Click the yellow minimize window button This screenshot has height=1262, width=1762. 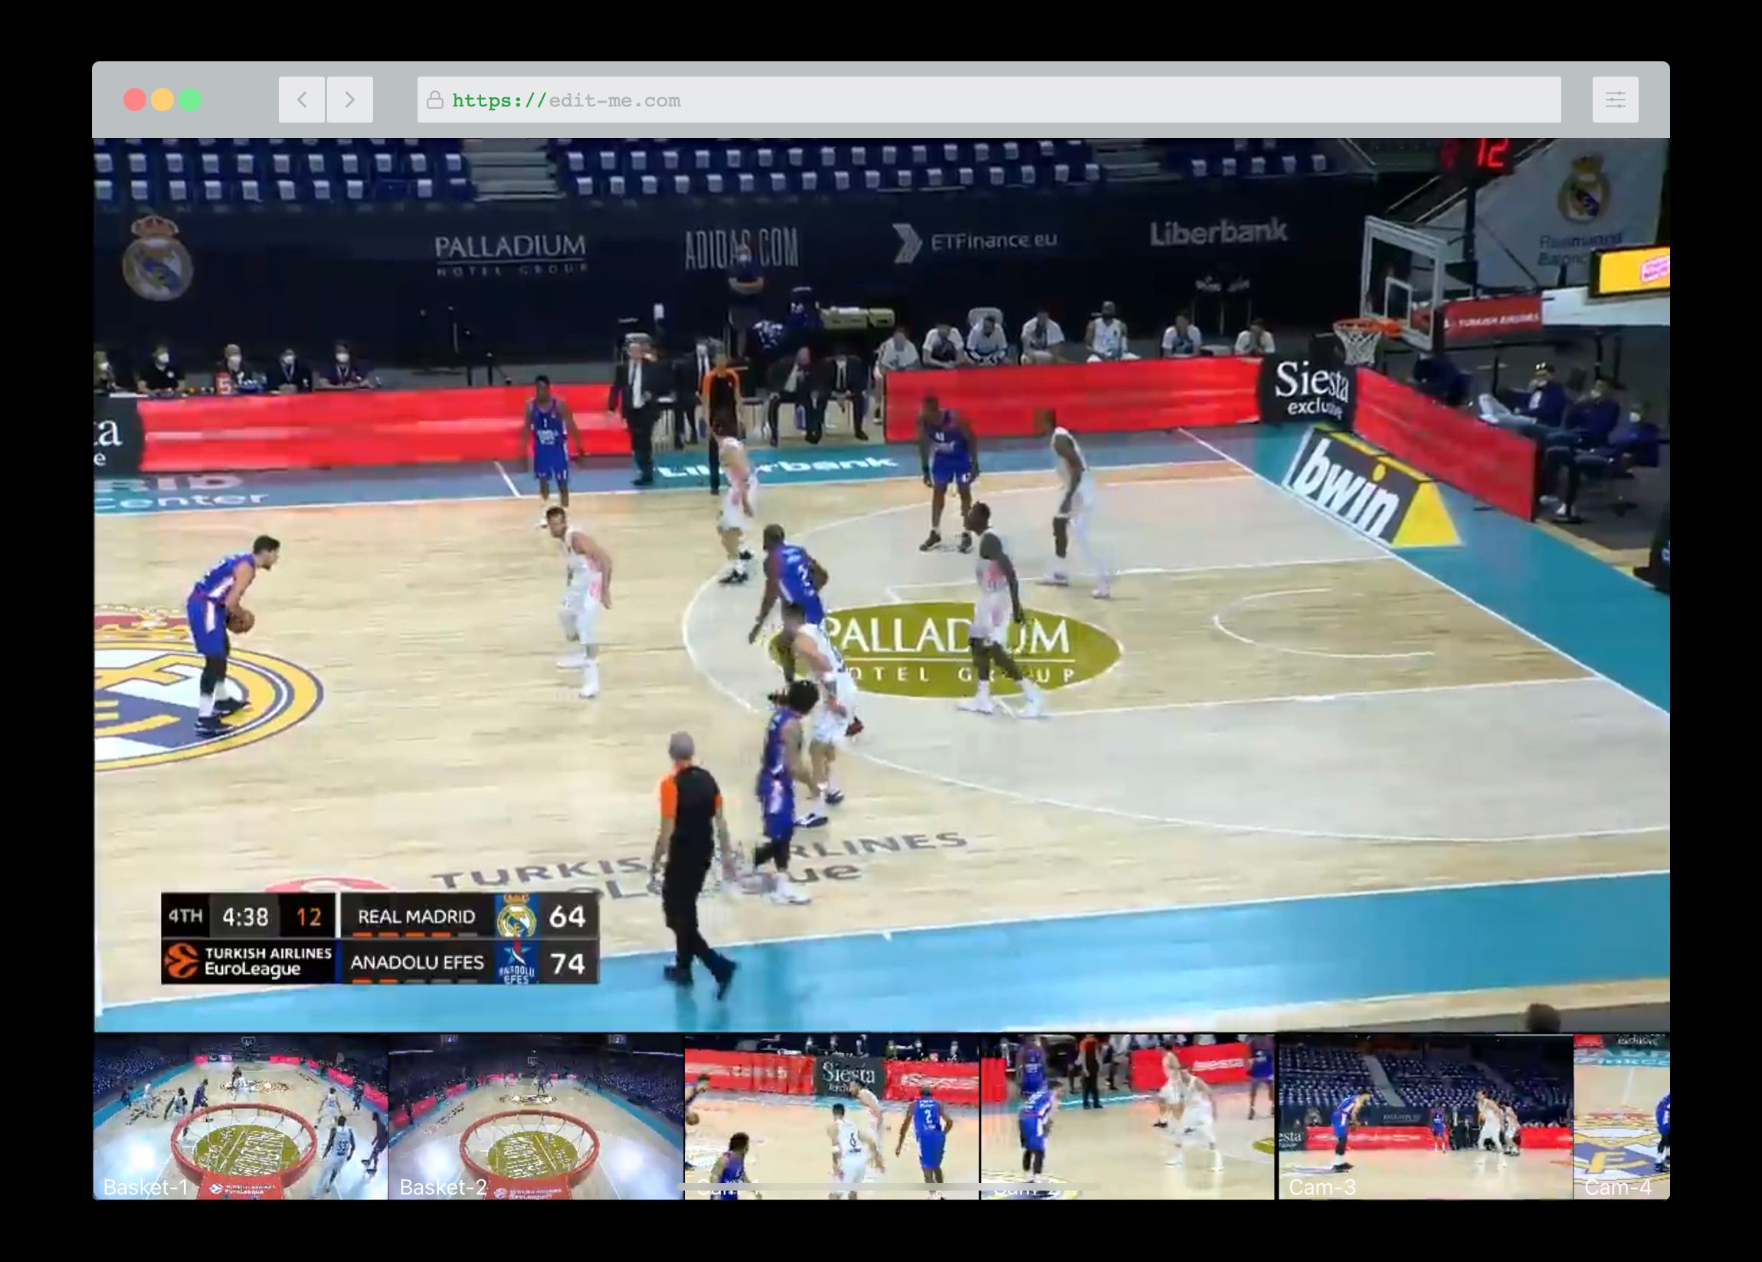[162, 100]
